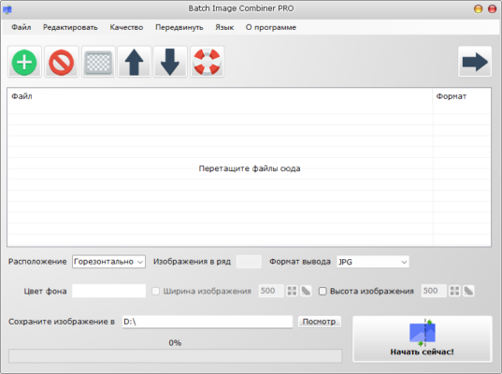This screenshot has width=502, height=374.
Task: Expand the Формат вывода JPG dropdown
Action: pyautogui.click(x=373, y=262)
